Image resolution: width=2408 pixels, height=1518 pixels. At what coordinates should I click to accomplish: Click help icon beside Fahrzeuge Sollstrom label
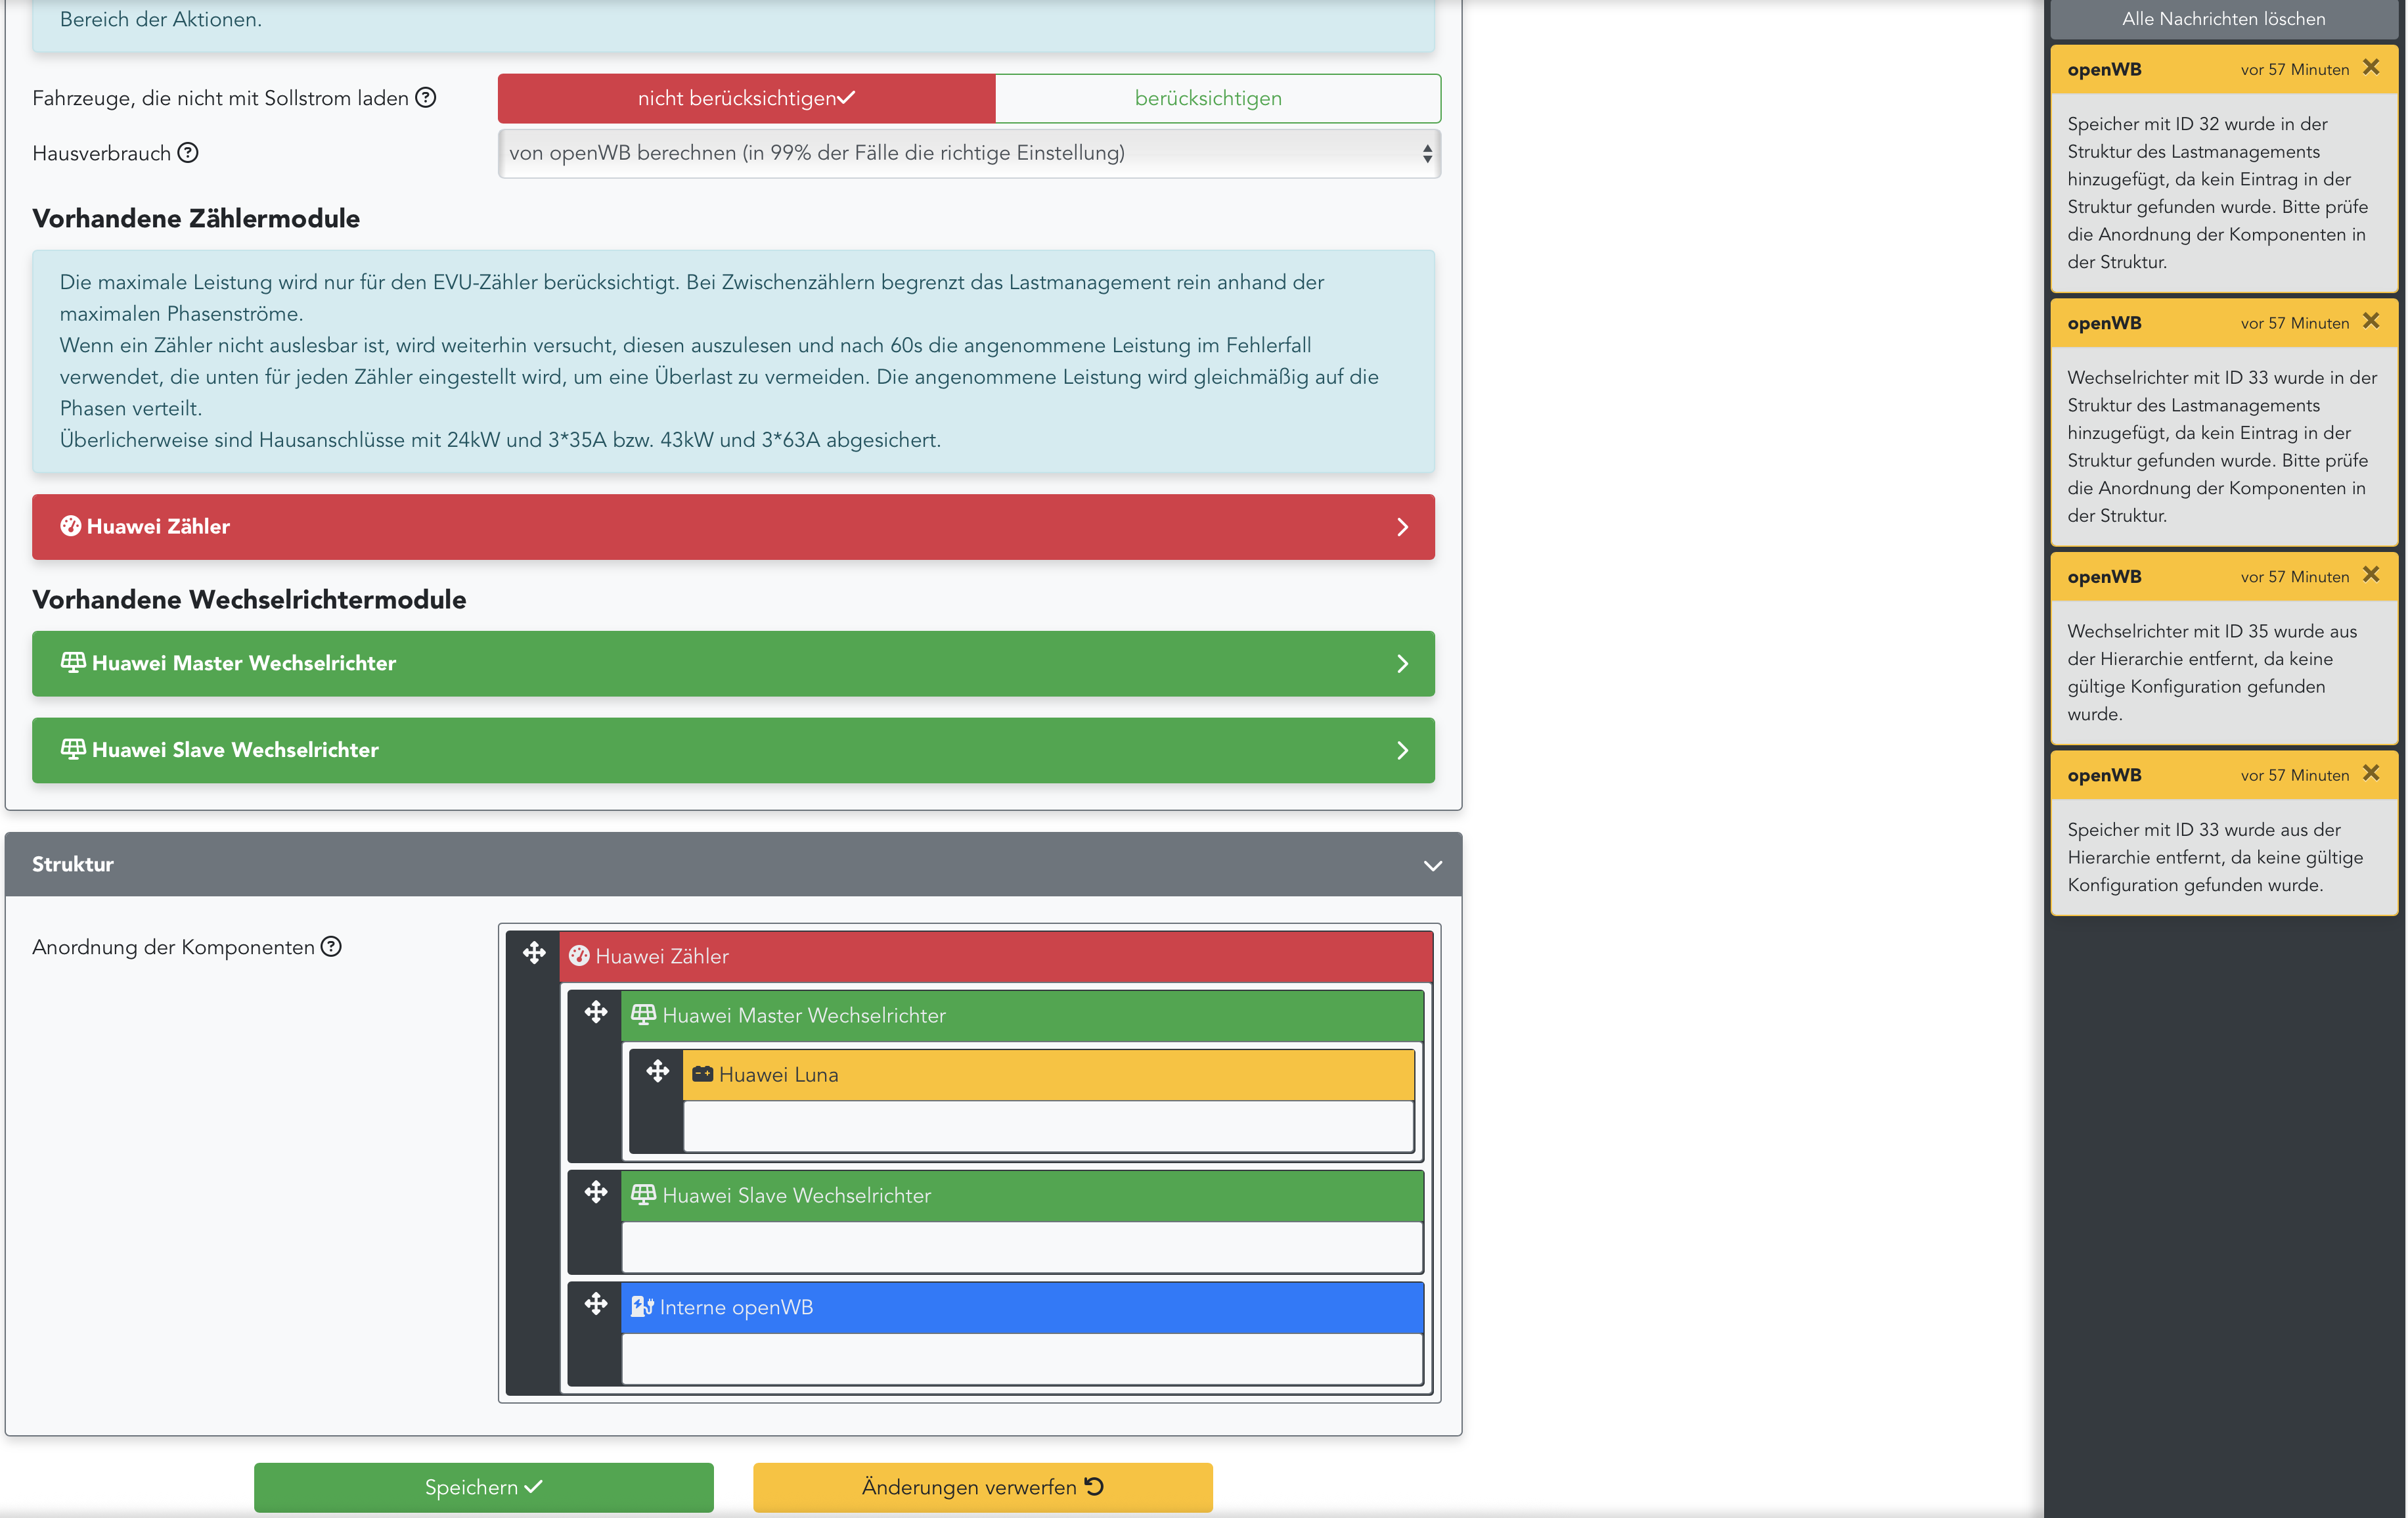[x=426, y=98]
